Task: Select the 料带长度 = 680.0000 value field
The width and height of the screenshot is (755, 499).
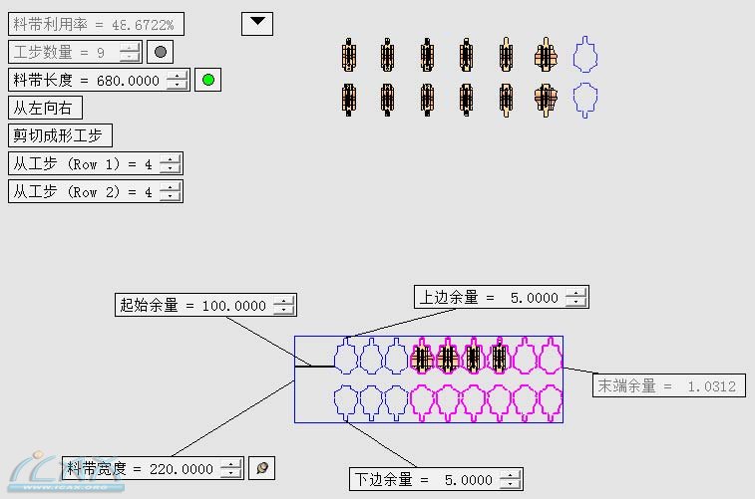Action: 99,80
